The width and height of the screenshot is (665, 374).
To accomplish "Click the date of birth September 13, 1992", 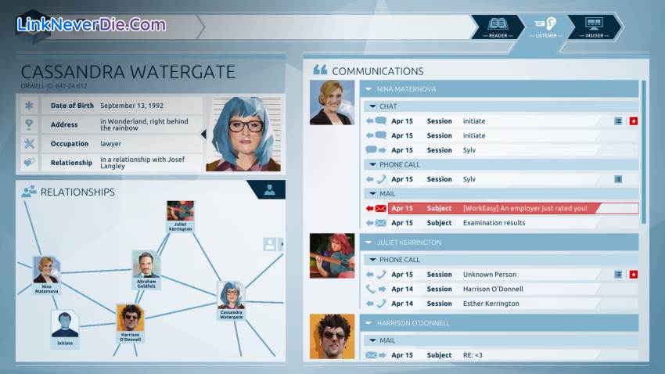I will 132,106.
